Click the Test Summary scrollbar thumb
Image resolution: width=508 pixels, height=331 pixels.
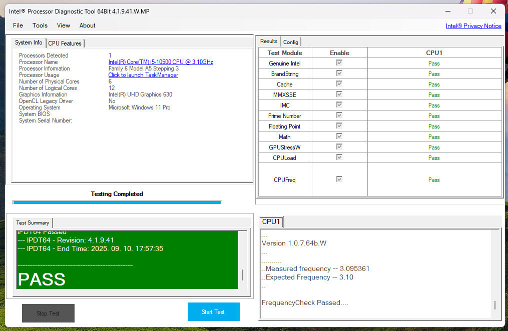tap(243, 275)
